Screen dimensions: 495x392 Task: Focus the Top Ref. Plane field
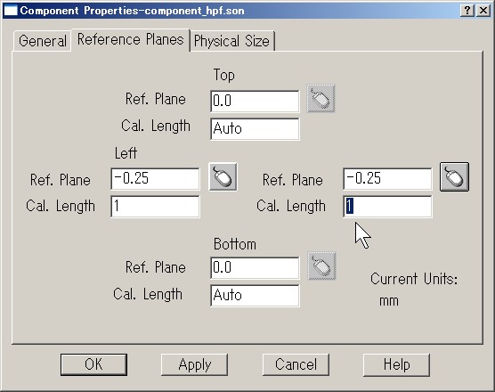255,101
